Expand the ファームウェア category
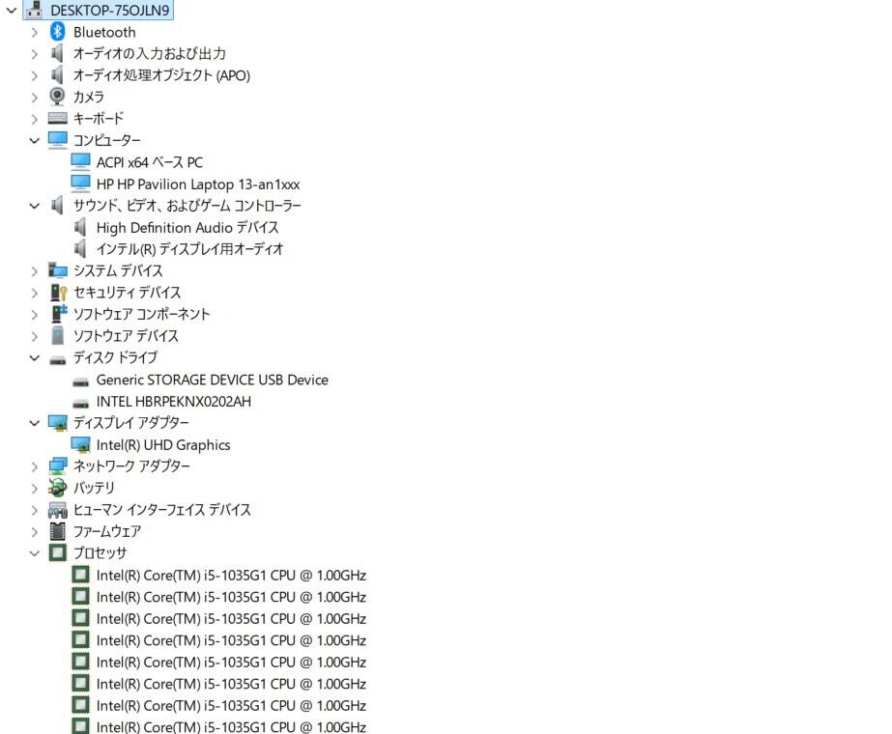 pos(35,531)
